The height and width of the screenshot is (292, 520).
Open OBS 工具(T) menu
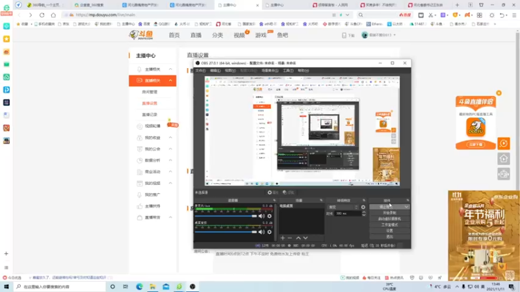(x=288, y=71)
